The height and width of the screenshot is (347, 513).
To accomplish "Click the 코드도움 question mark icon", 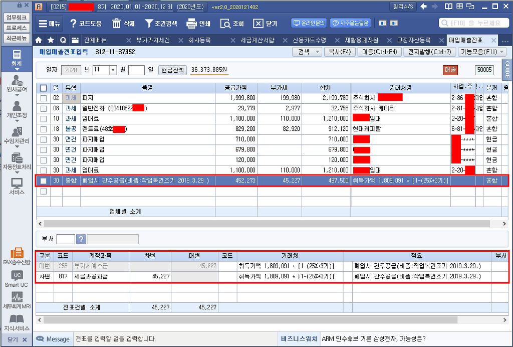I will click(x=74, y=23).
